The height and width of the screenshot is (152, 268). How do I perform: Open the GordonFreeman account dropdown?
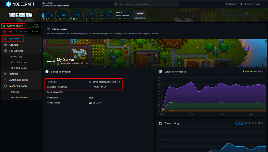click(252, 4)
